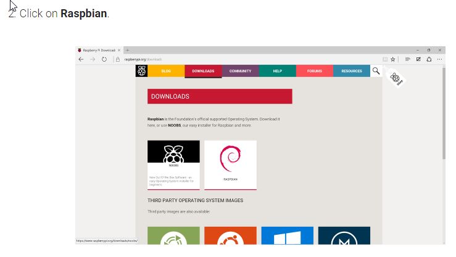The width and height of the screenshot is (456, 257).
Task: Open the HELP navigation tab
Action: coord(278,71)
